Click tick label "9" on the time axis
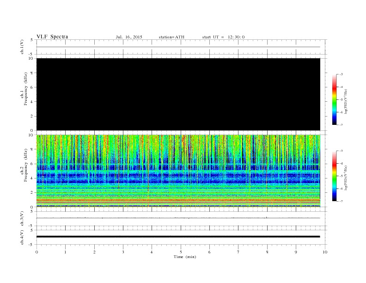The height and width of the screenshot is (283, 366). point(296,252)
